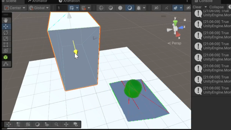The width and height of the screenshot is (231, 130).
Task: Open the Global handle rotation dropdown
Action: pyautogui.click(x=39, y=8)
